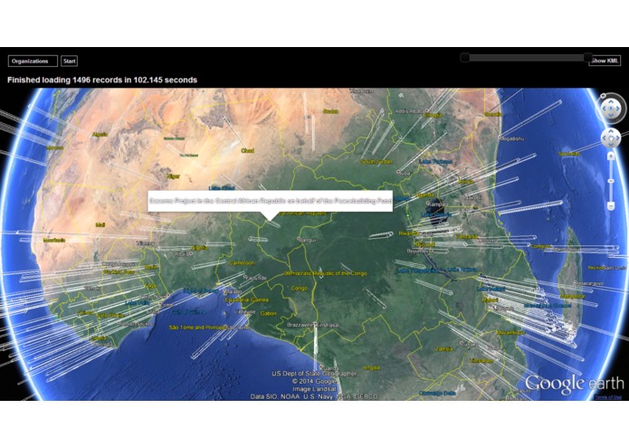The height and width of the screenshot is (447, 629).
Task: Click the Sao Tome and Principe label
Action: coord(196,328)
